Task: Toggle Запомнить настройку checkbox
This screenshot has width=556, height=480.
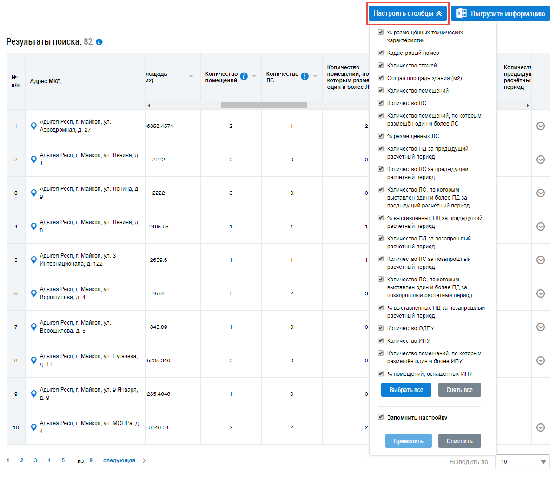Action: tap(381, 417)
